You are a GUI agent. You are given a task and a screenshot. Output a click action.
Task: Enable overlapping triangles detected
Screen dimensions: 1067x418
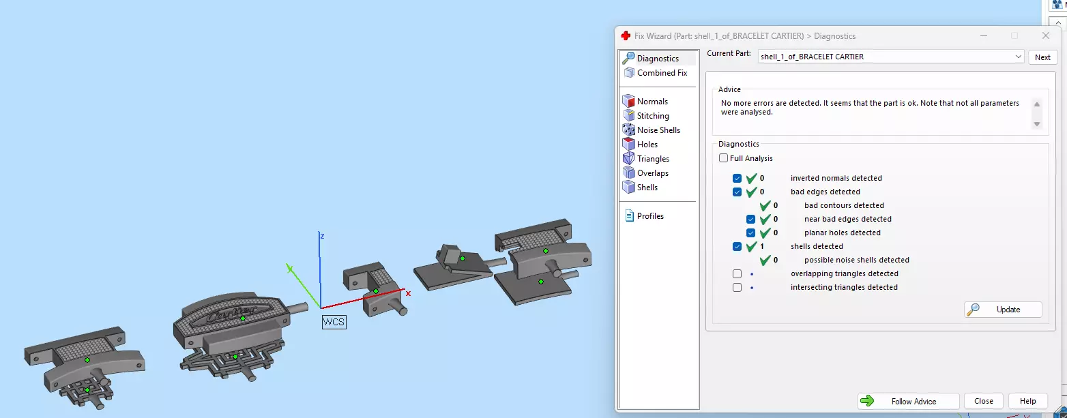[737, 273]
